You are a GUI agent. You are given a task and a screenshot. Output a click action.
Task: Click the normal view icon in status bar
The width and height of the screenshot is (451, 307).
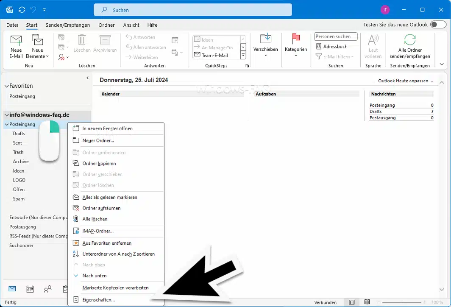351,302
